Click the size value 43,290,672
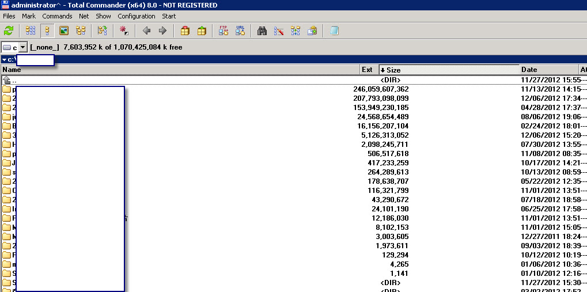This screenshot has height=292, width=587. click(390, 199)
